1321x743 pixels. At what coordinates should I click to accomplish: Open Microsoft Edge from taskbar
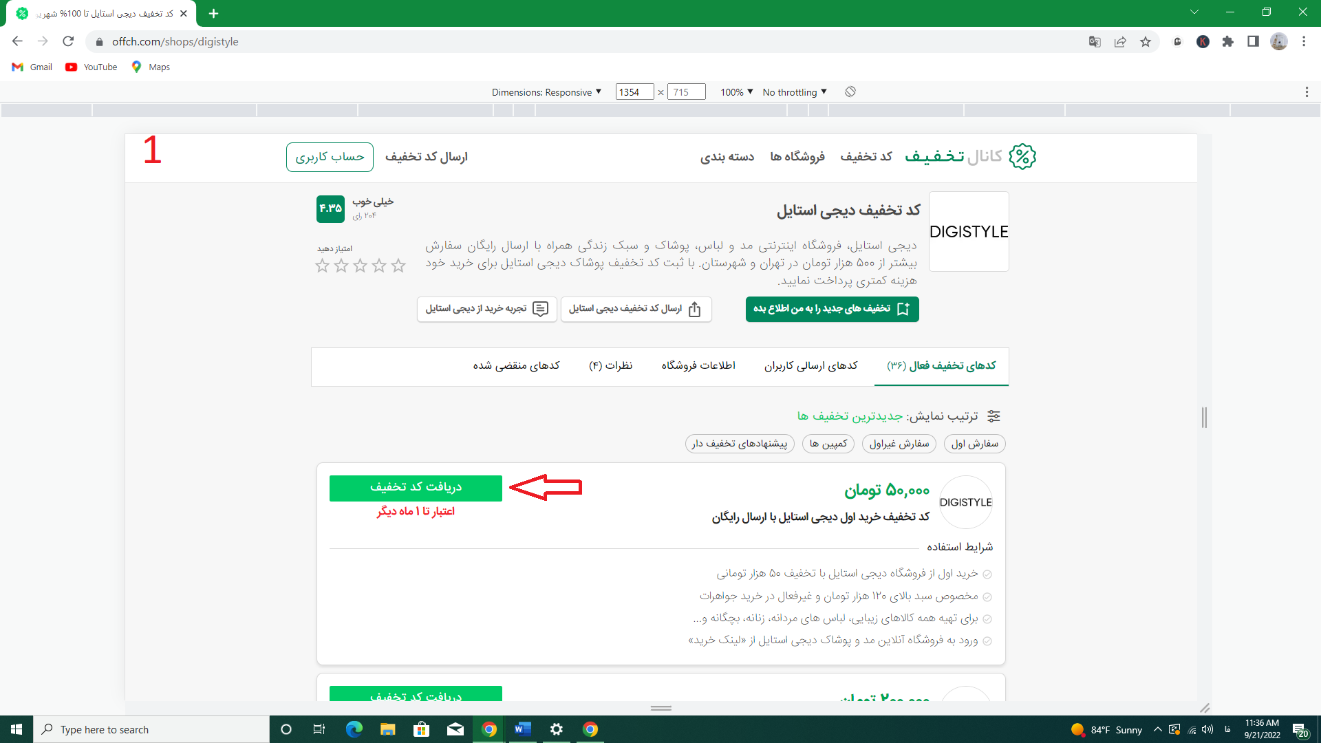354,729
